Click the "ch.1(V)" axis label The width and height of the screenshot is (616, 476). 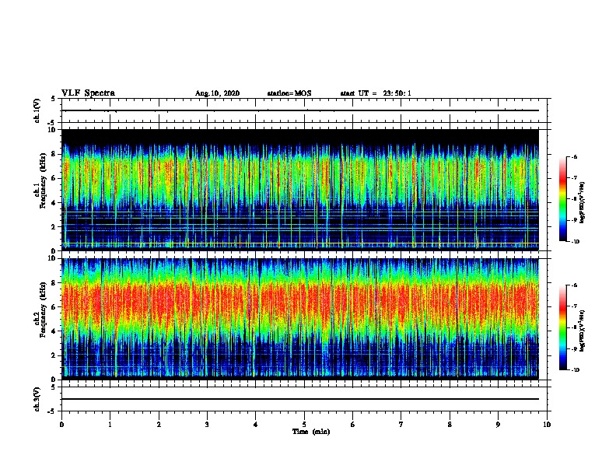37,110
